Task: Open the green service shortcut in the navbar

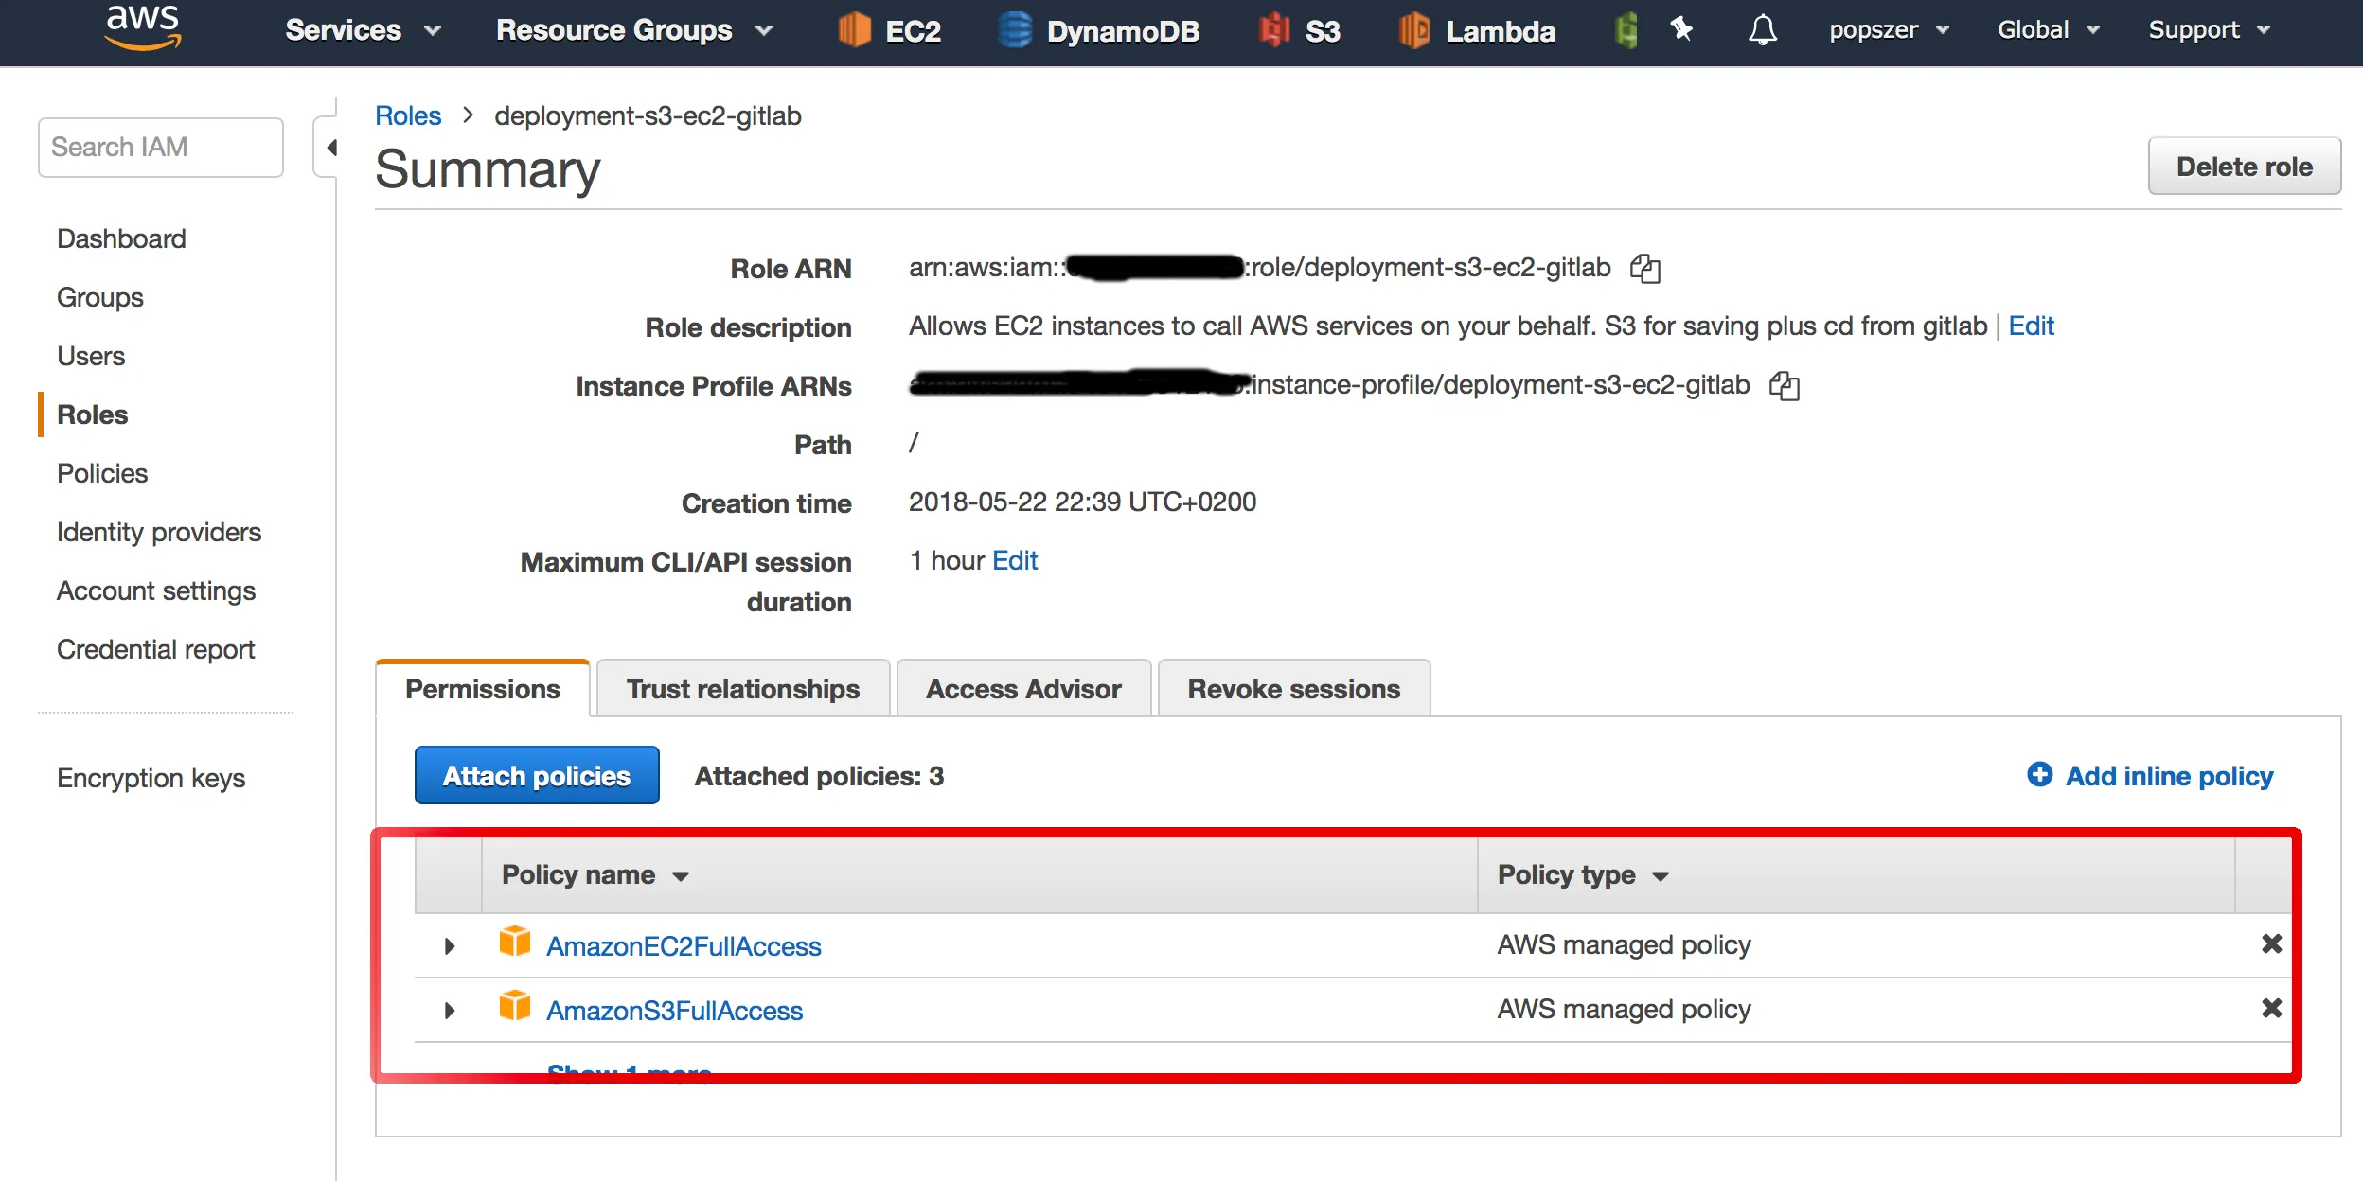Action: click(x=1626, y=30)
